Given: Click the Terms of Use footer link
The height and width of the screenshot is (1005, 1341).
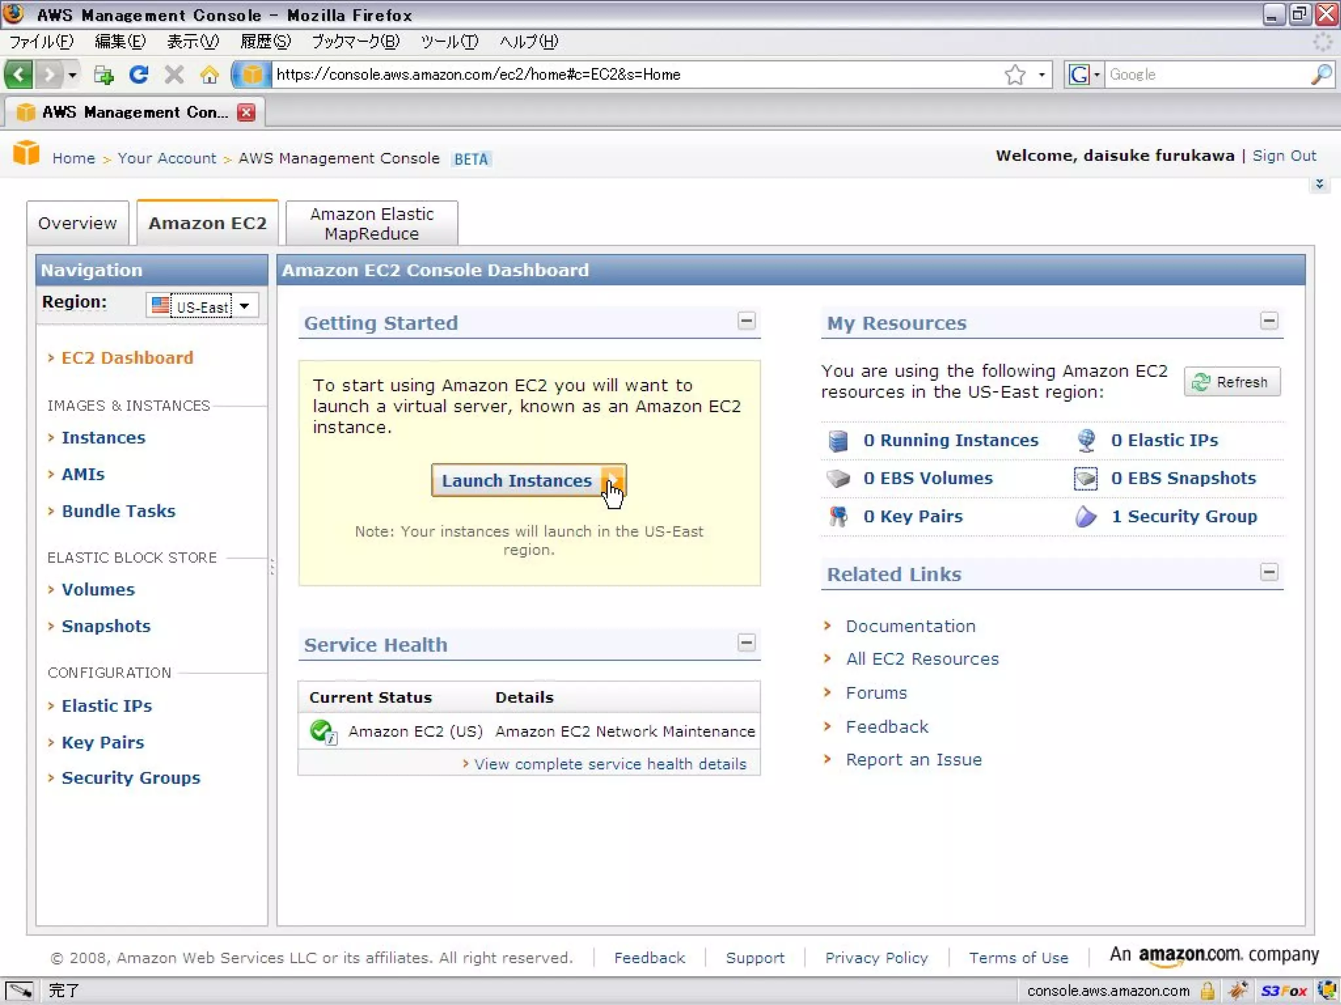Looking at the screenshot, I should pos(1018,958).
